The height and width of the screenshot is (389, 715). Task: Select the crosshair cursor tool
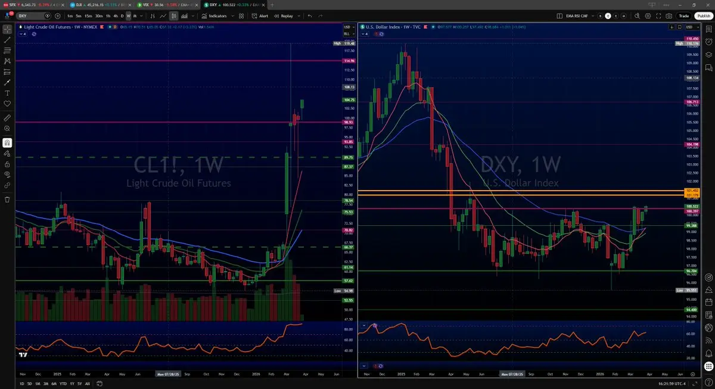tap(7, 29)
